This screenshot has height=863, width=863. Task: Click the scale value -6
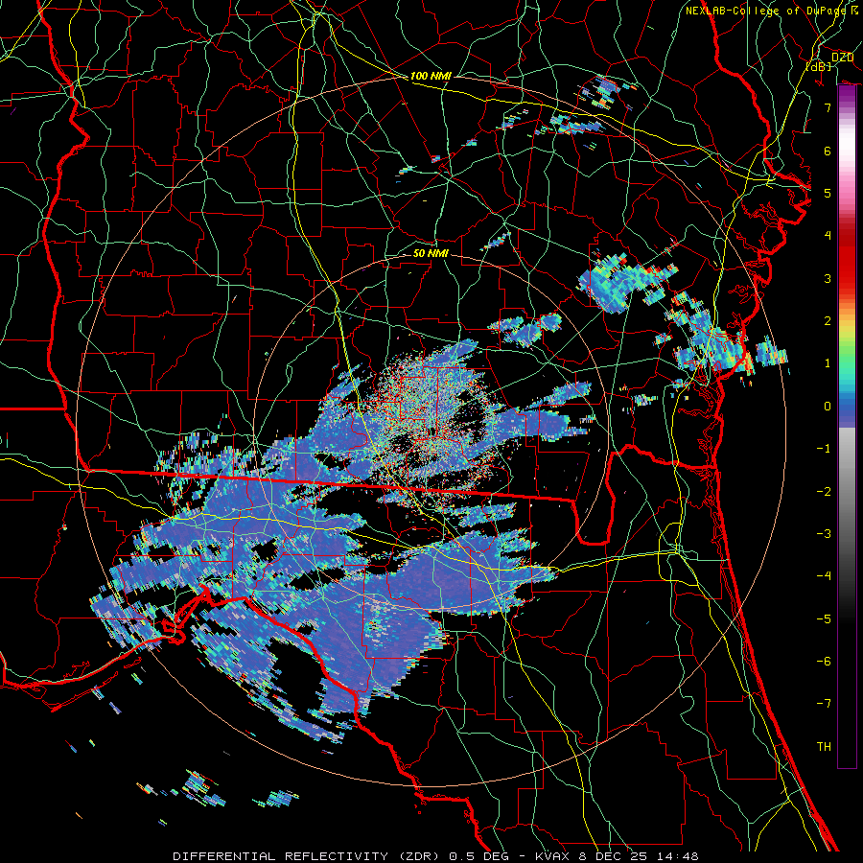pyautogui.click(x=824, y=662)
